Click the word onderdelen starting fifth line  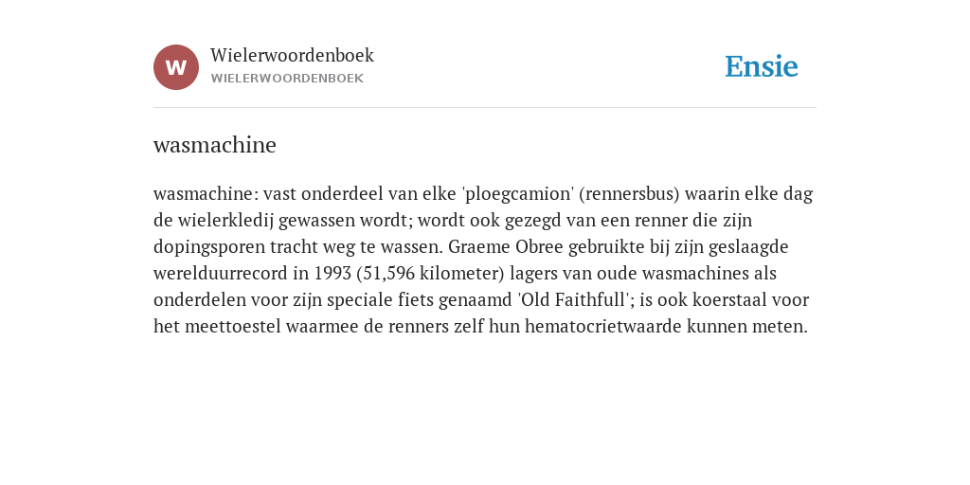(x=200, y=300)
